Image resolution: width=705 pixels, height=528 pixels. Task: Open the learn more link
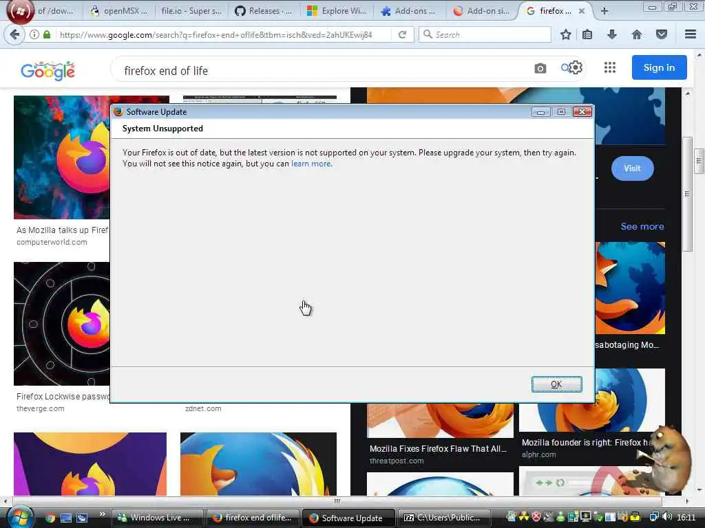point(312,164)
